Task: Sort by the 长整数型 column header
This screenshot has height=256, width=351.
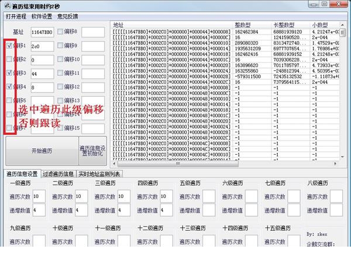Action: 291,25
